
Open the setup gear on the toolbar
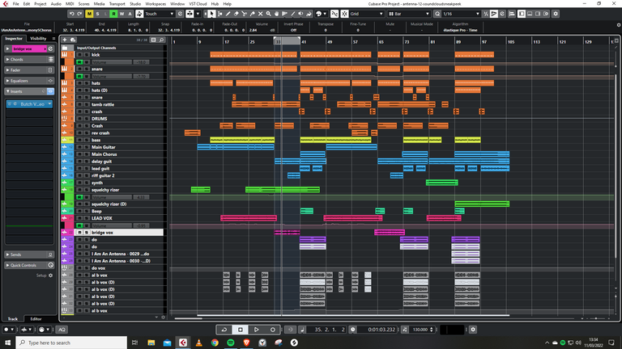[556, 14]
